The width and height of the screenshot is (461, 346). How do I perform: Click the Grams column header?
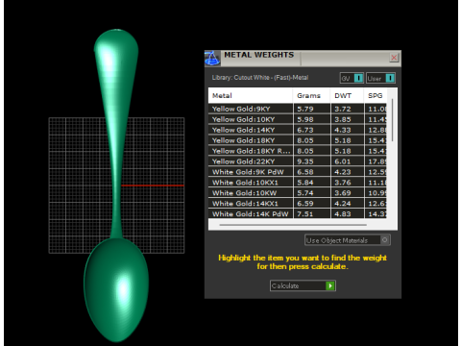311,95
